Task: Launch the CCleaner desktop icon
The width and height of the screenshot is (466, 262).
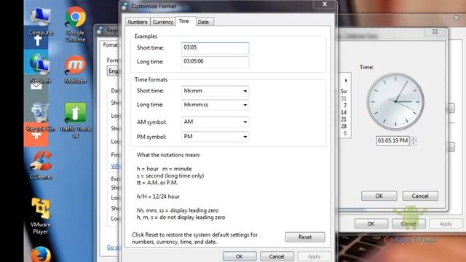Action: click(x=41, y=165)
